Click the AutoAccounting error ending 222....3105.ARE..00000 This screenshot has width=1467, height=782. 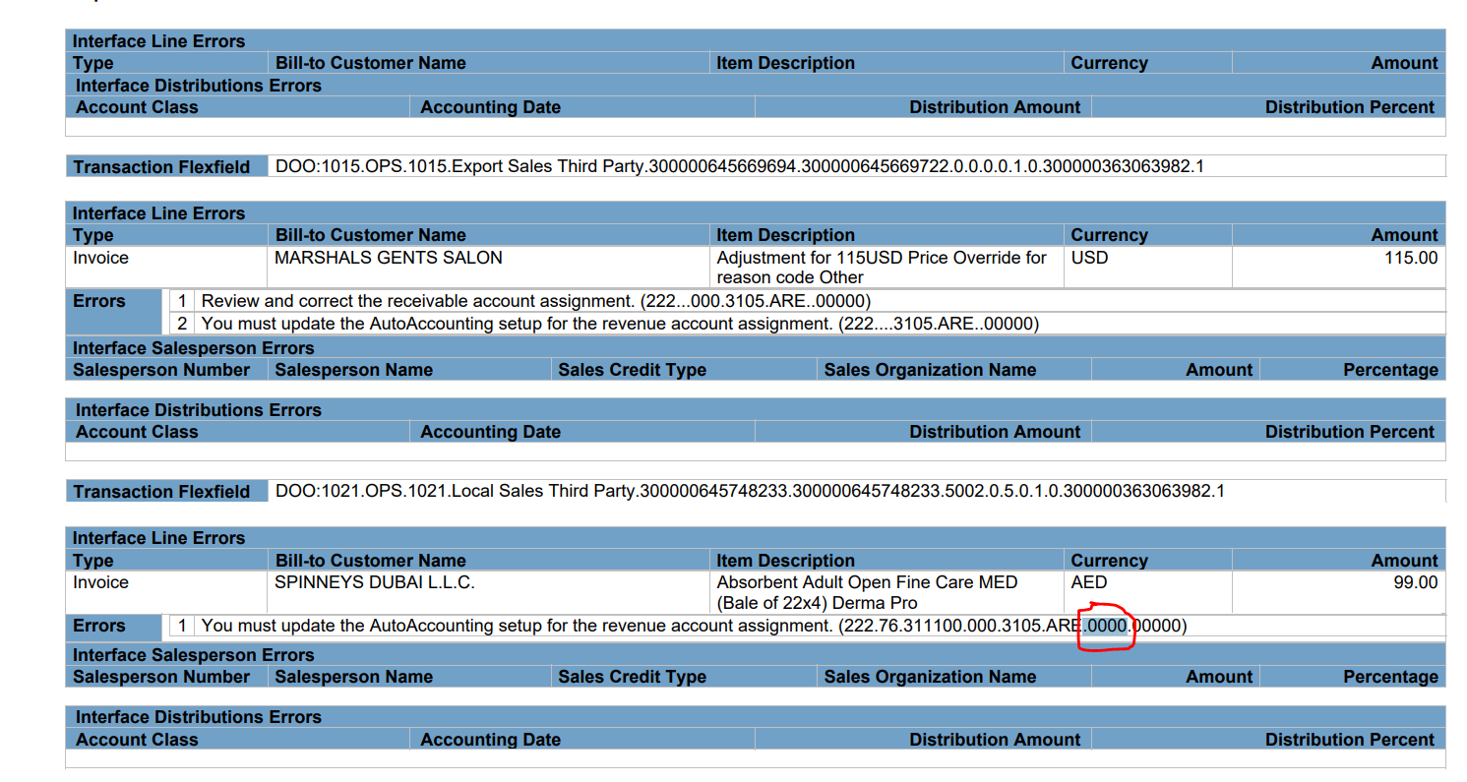pos(620,323)
